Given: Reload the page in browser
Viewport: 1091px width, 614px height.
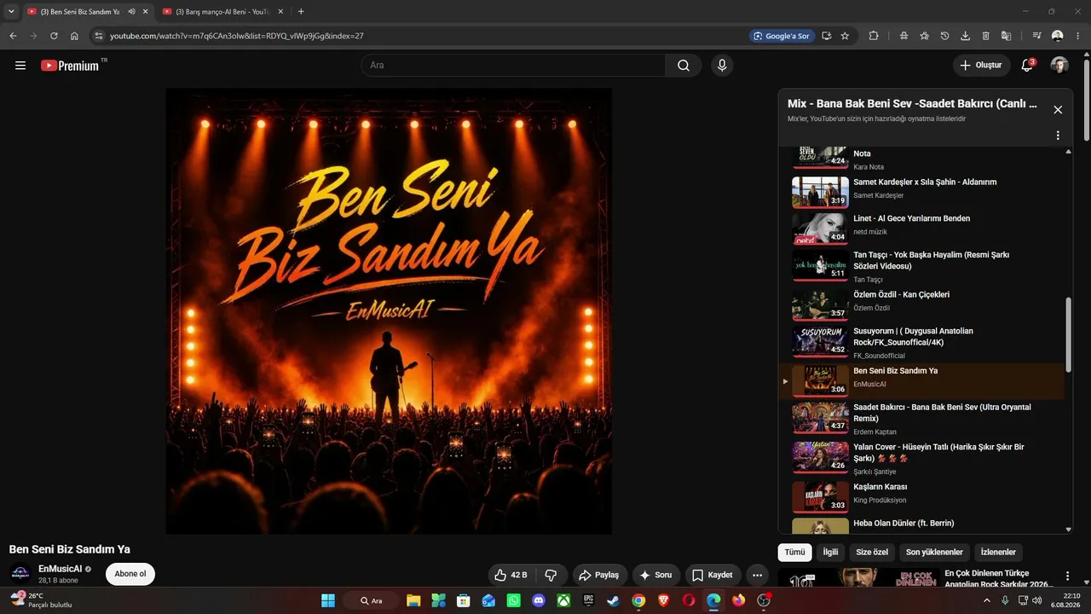Looking at the screenshot, I should click(x=54, y=36).
